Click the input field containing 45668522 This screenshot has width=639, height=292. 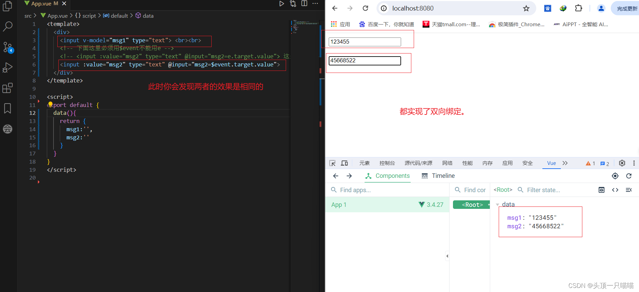point(365,60)
